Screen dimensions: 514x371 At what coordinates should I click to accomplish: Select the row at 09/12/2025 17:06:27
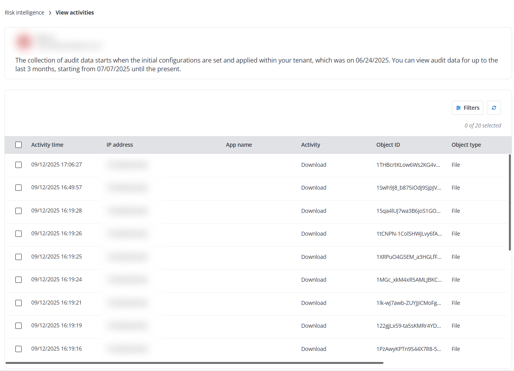click(18, 165)
